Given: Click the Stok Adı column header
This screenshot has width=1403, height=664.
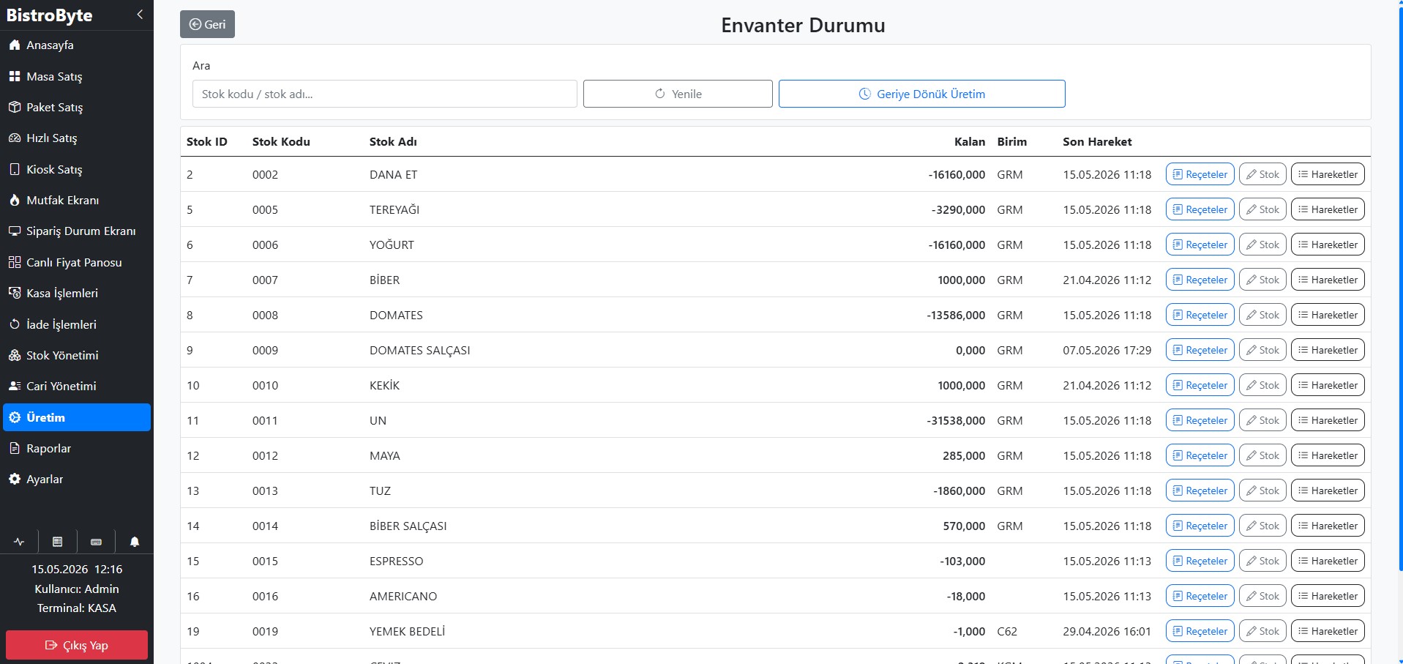Looking at the screenshot, I should tap(393, 142).
